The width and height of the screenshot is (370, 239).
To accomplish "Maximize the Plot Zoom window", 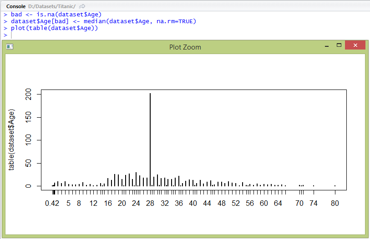I will click(339, 45).
